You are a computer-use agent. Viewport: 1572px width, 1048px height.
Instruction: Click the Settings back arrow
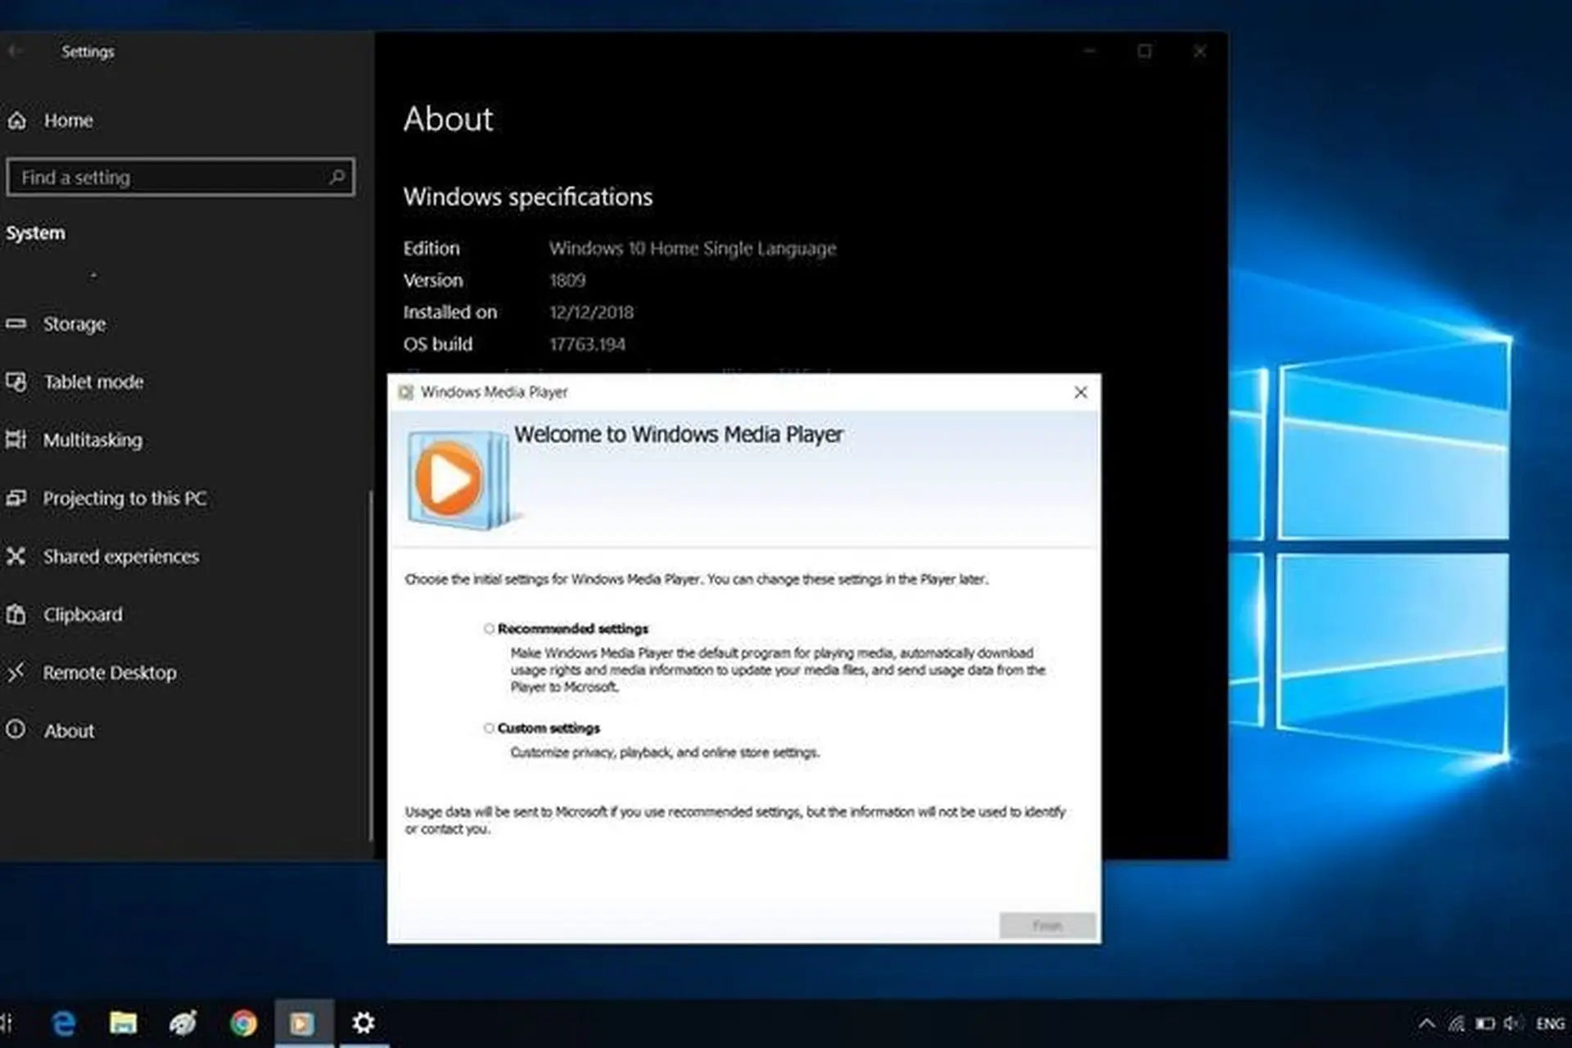tap(14, 52)
